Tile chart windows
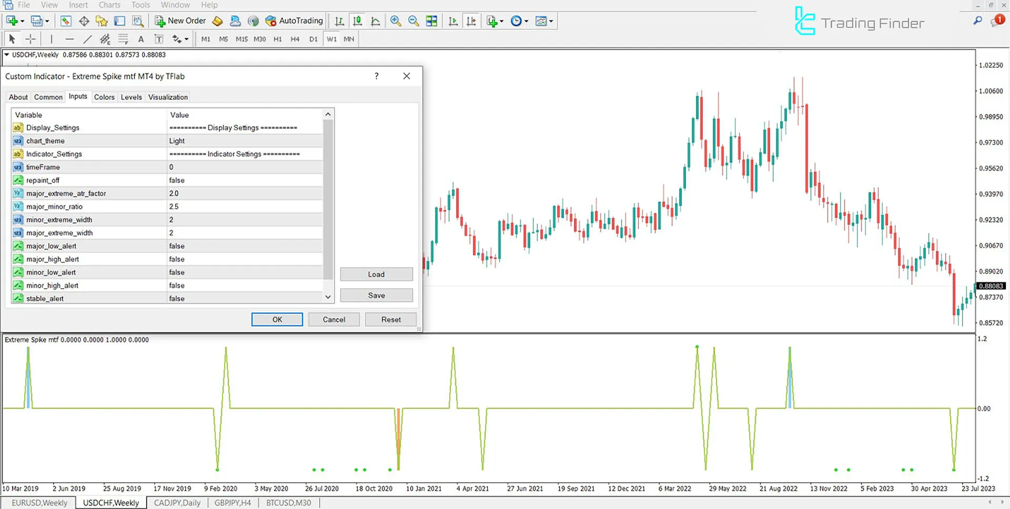This screenshot has height=509, width=1010. point(431,21)
